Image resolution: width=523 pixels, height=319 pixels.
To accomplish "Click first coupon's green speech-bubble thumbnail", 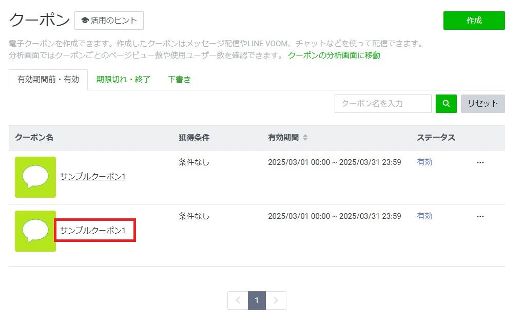I will point(35,177).
